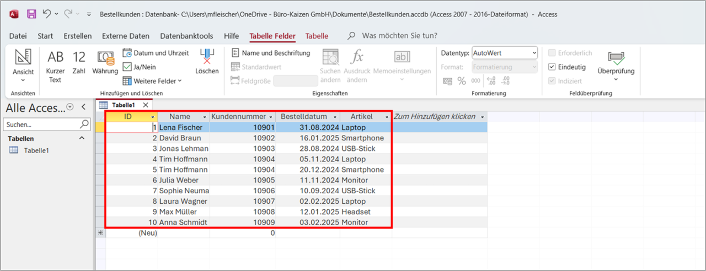Increase decimal places icon
This screenshot has width=706, height=271.
(x=490, y=81)
